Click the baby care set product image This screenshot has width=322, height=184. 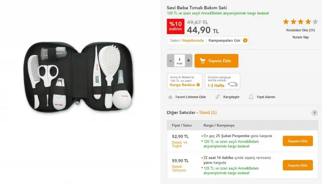tap(78, 77)
